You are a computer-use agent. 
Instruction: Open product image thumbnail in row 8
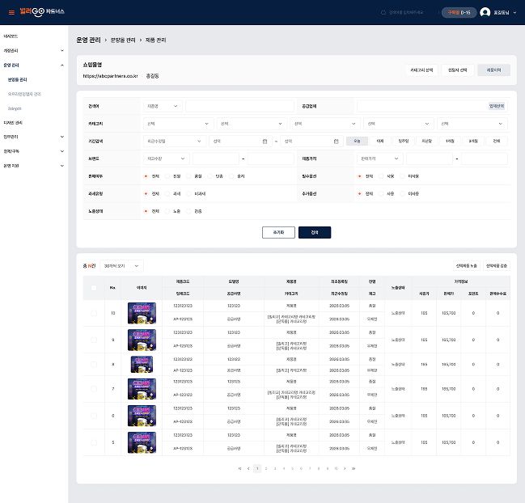142,365
